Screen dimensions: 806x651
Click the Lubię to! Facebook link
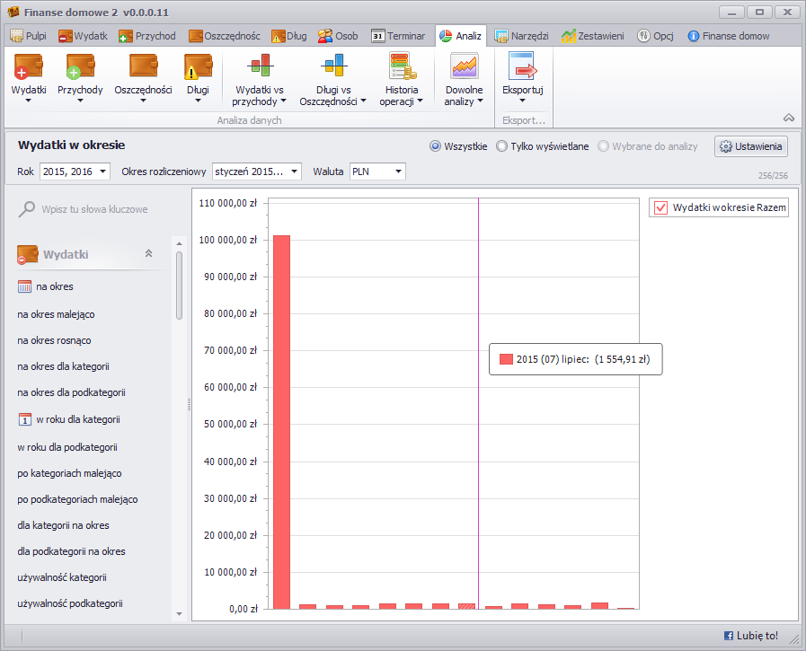pyautogui.click(x=751, y=636)
